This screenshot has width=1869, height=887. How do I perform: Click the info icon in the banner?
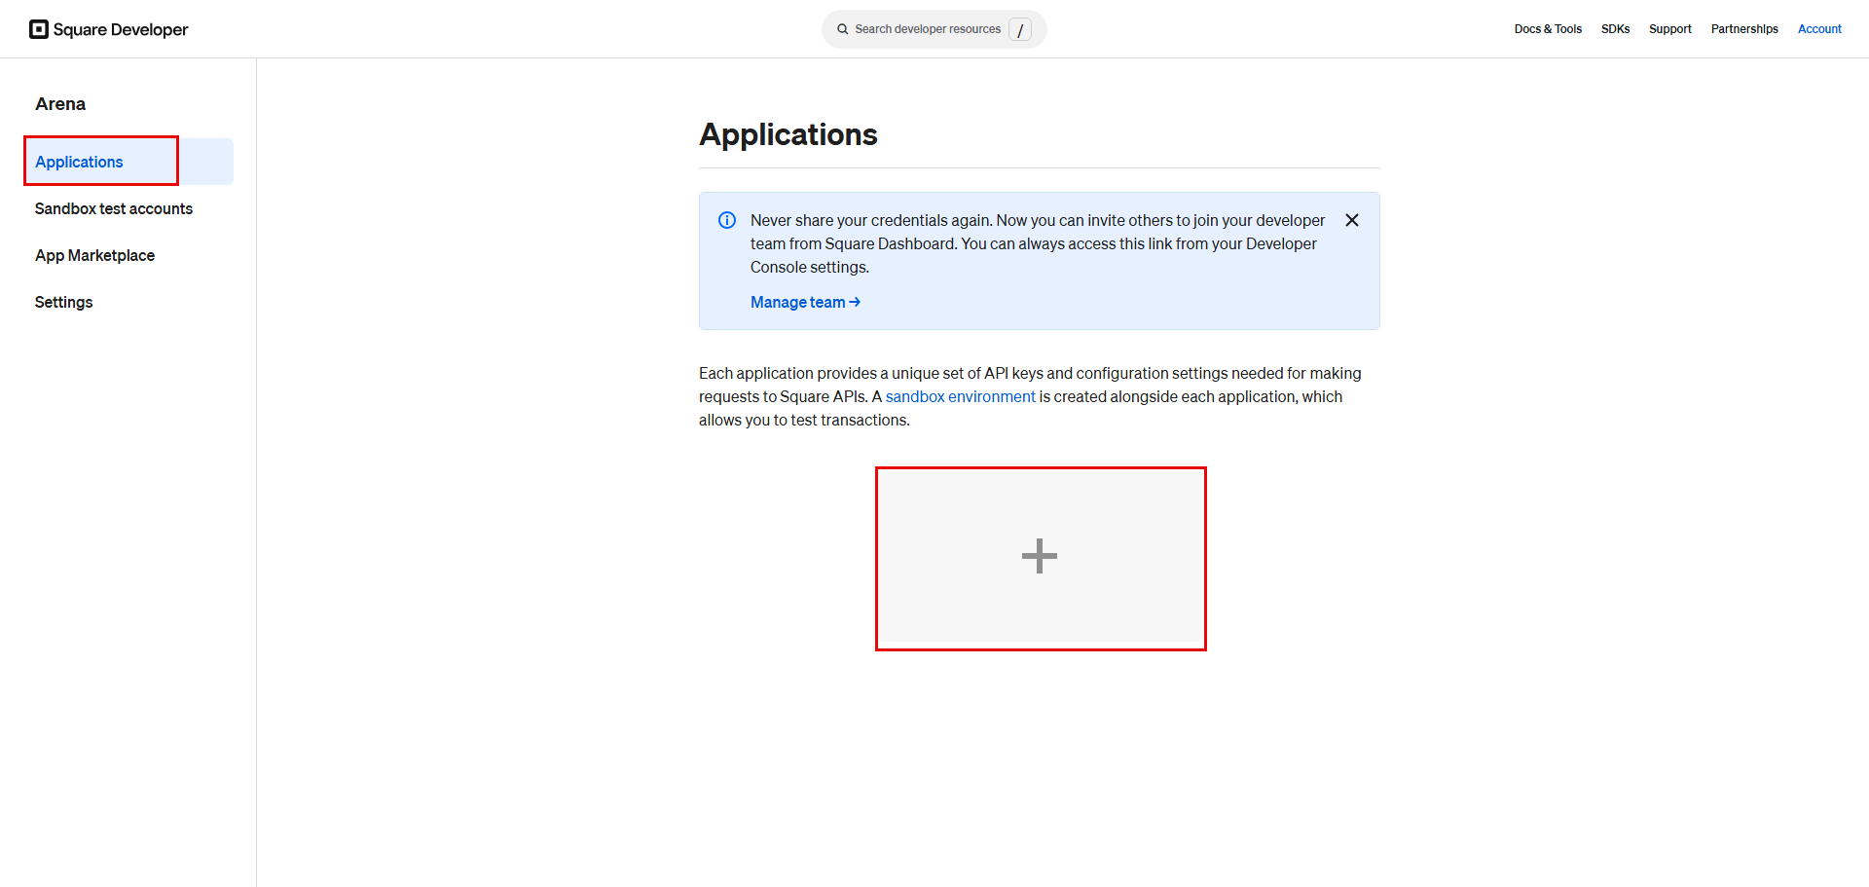tap(727, 220)
